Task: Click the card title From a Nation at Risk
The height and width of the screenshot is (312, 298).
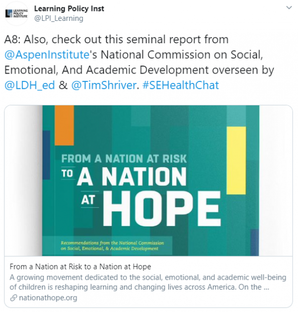Action: pyautogui.click(x=80, y=267)
